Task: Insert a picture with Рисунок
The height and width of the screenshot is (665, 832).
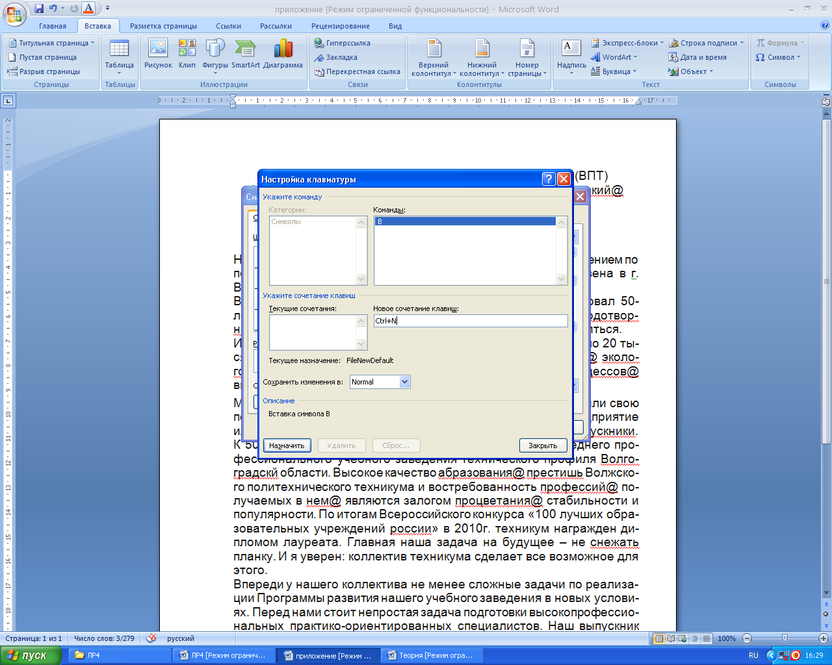Action: tap(158, 55)
